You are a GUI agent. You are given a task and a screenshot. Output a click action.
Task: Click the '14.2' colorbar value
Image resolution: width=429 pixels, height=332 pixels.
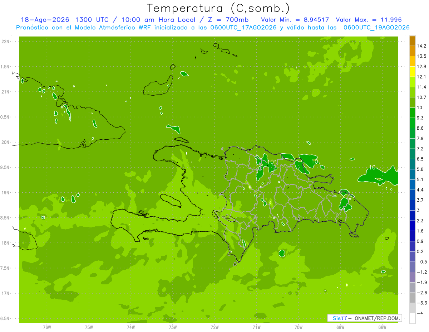pos(421,46)
